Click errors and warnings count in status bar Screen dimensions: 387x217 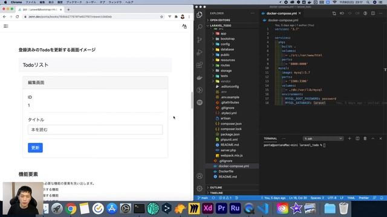(x=226, y=198)
